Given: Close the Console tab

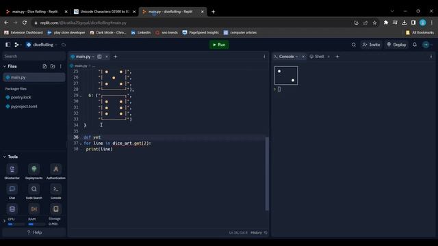Looking at the screenshot, I should click(303, 57).
